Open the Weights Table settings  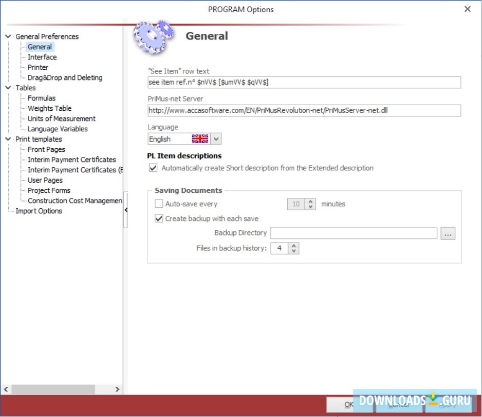[49, 108]
